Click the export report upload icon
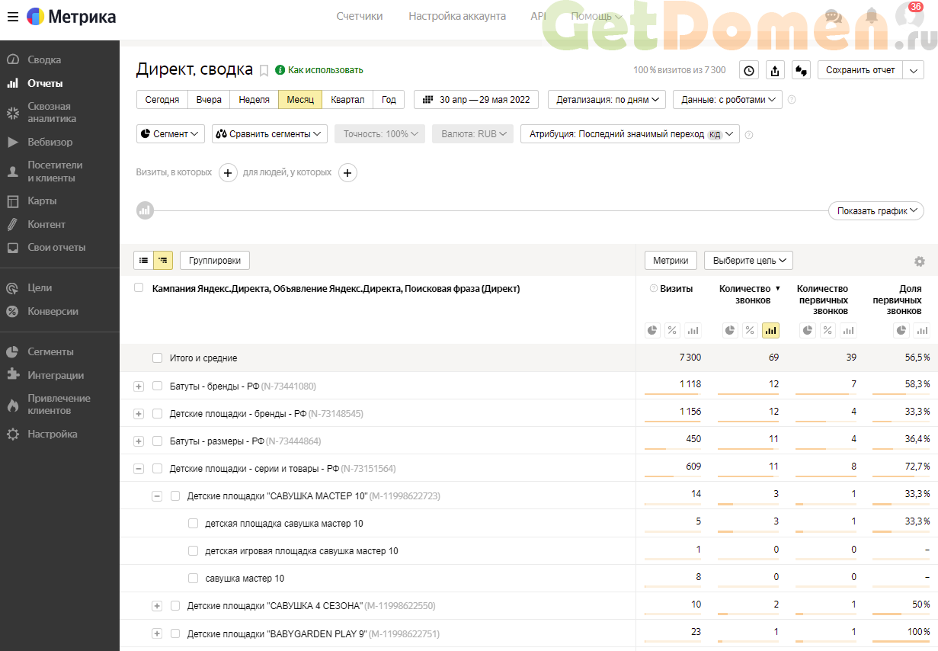 pos(775,70)
